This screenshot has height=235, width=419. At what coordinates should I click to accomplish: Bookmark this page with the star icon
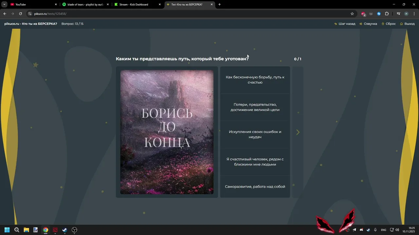coord(352,14)
